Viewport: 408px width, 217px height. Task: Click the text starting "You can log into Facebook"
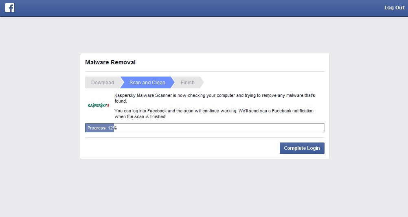coord(214,114)
